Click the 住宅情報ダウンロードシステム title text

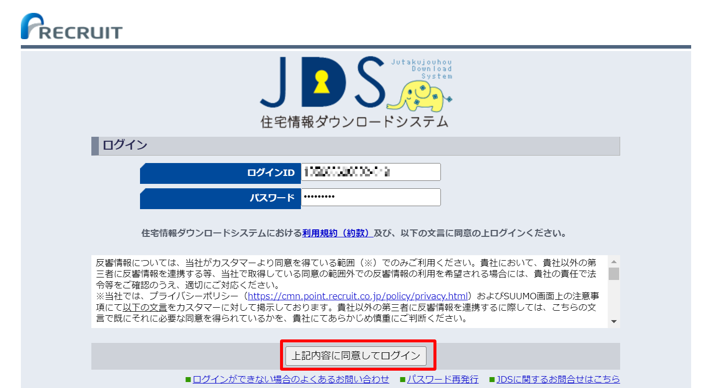click(355, 122)
